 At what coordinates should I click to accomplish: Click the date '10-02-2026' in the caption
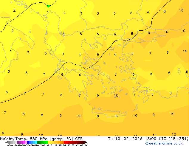[x=129, y=139]
